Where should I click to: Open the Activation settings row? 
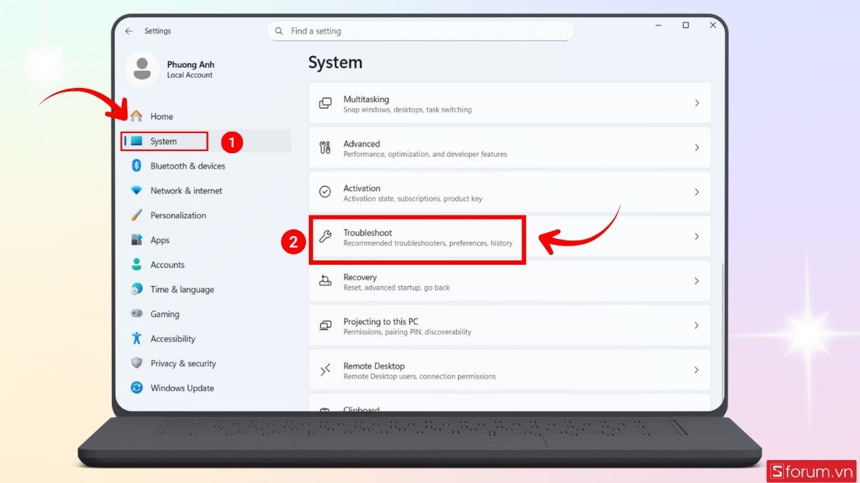pyautogui.click(x=510, y=192)
